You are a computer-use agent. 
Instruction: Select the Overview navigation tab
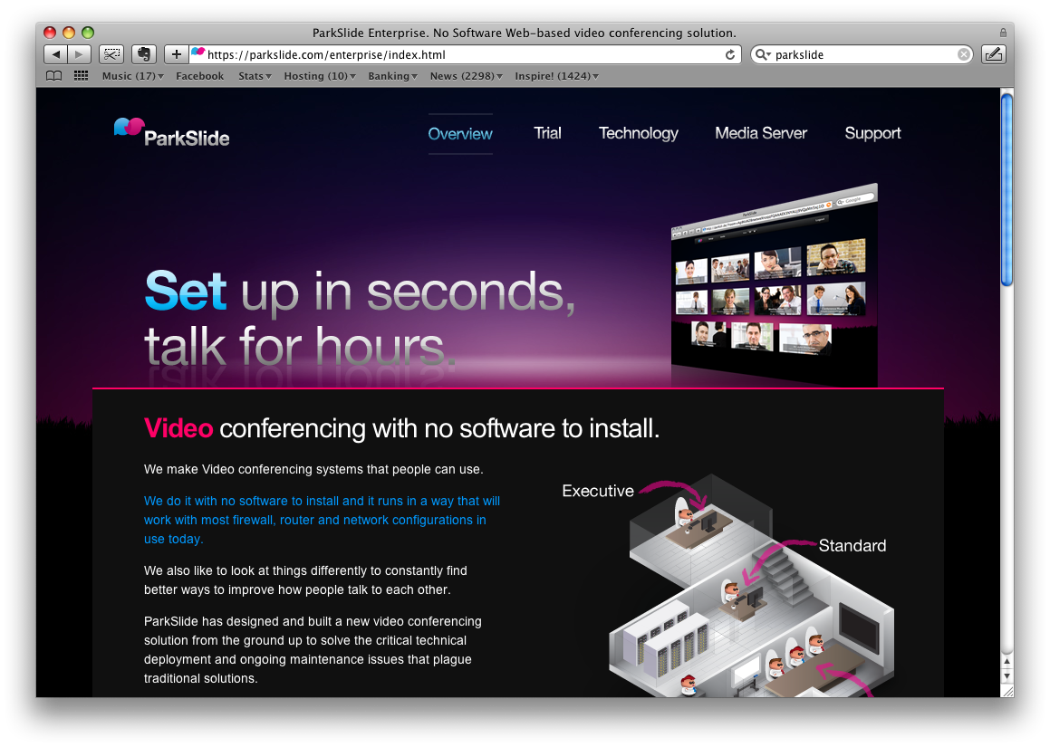[x=460, y=134]
